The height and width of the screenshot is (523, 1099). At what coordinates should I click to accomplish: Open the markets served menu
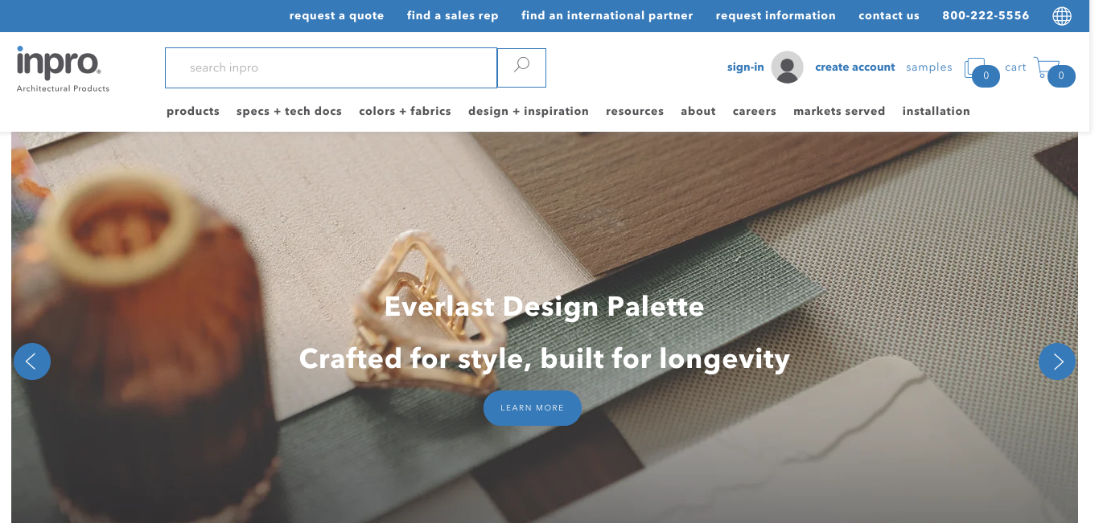click(x=839, y=112)
